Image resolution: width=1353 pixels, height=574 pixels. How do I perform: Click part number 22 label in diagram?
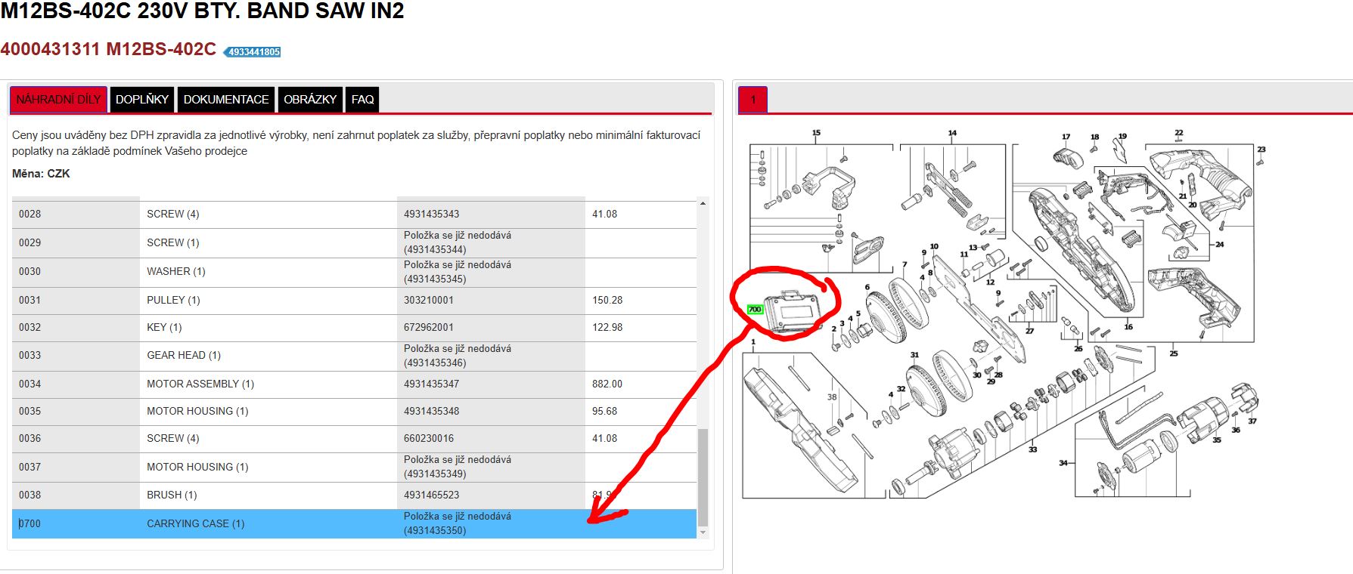pyautogui.click(x=1178, y=133)
